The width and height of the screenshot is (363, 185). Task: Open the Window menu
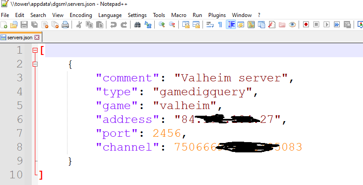pyautogui.click(x=242, y=15)
